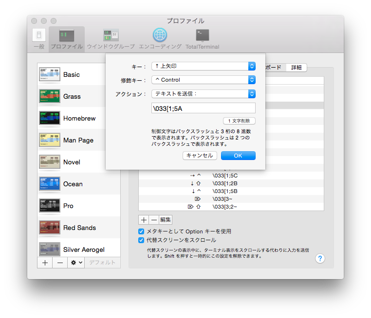Choose the Pro profile
Viewport: 371px width, 318px height.
click(78, 206)
